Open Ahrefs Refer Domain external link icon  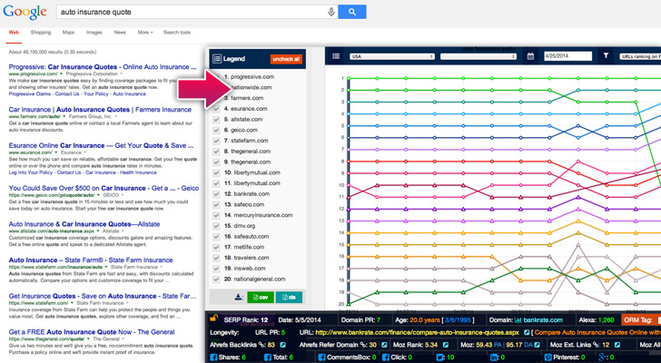pyautogui.click(x=384, y=345)
